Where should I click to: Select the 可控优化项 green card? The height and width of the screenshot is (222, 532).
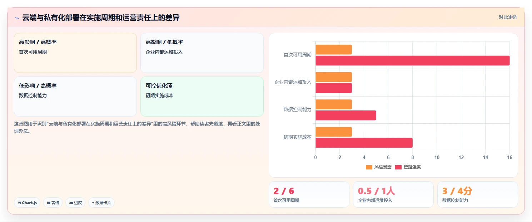tap(202, 97)
